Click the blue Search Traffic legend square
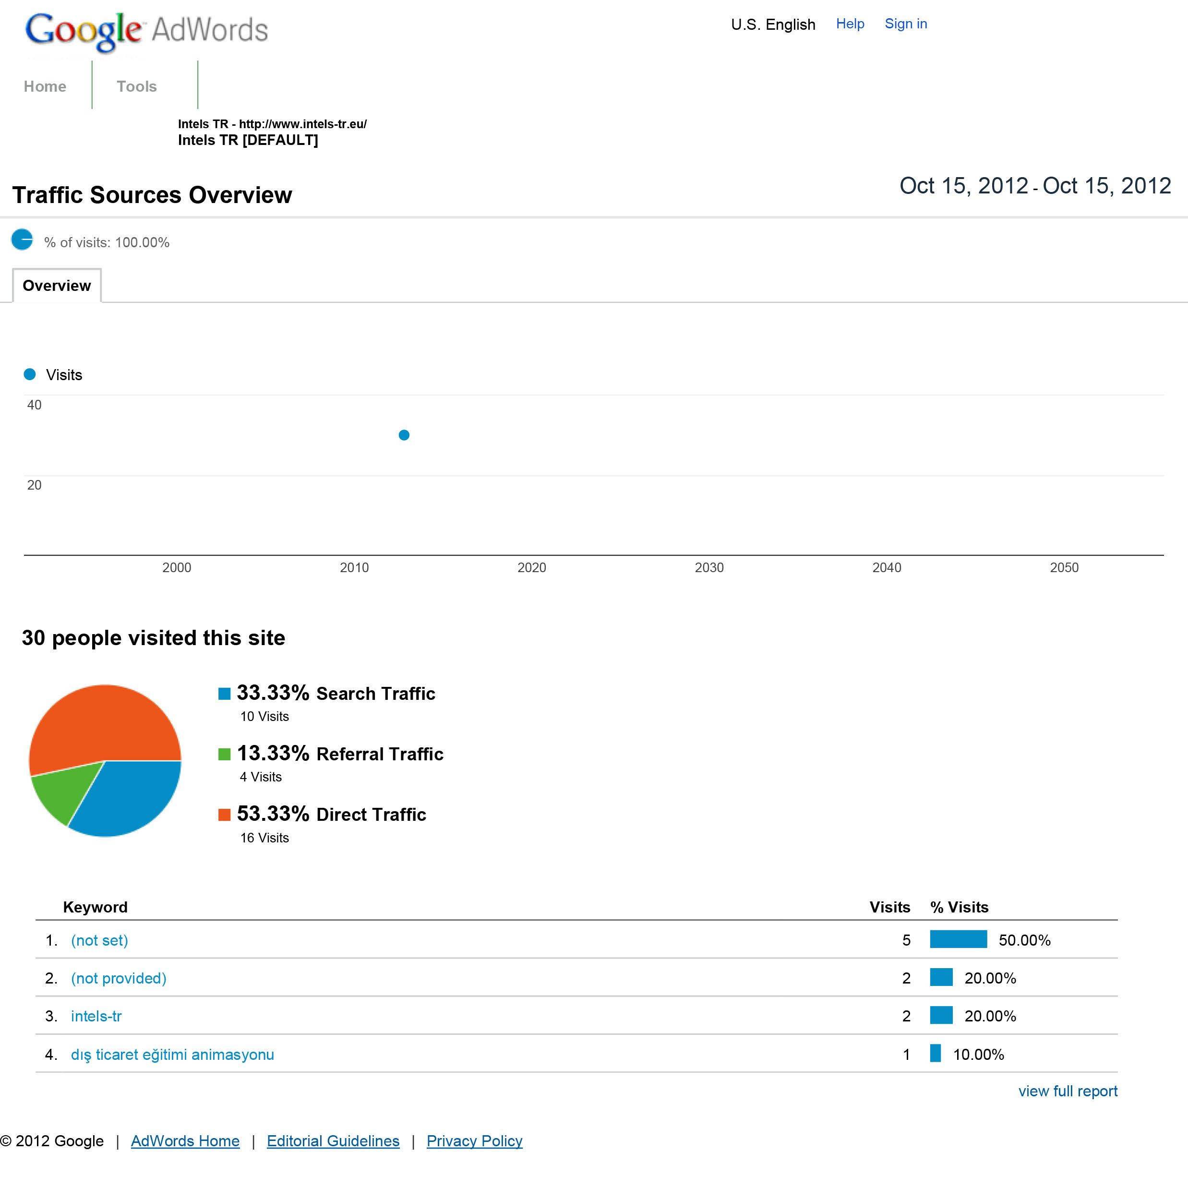This screenshot has height=1188, width=1188. click(225, 694)
